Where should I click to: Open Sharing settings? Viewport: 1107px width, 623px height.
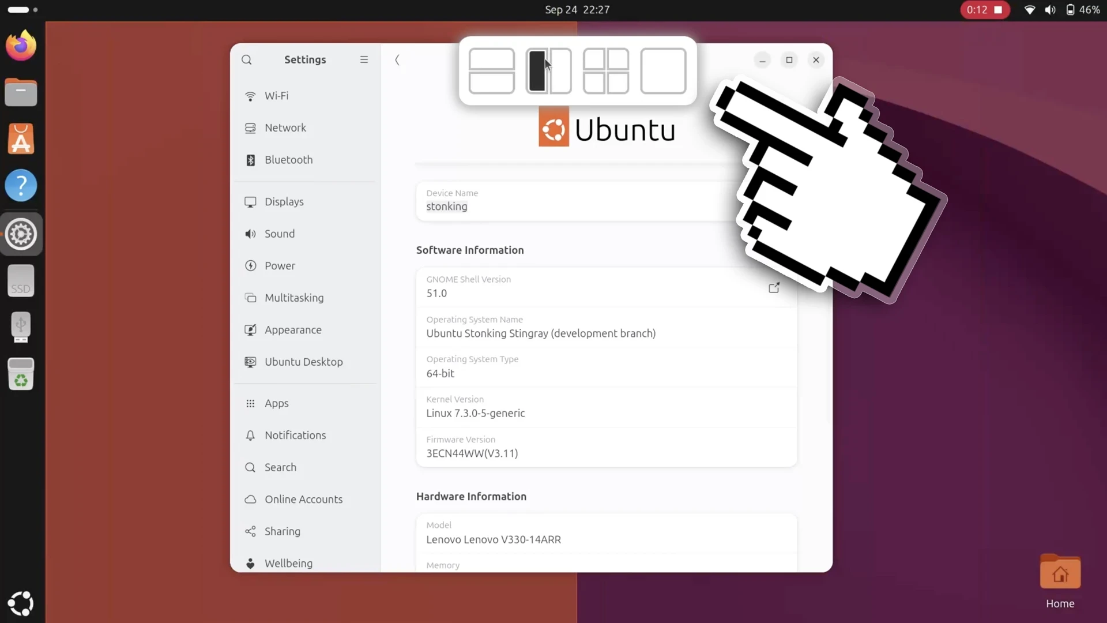(x=306, y=531)
